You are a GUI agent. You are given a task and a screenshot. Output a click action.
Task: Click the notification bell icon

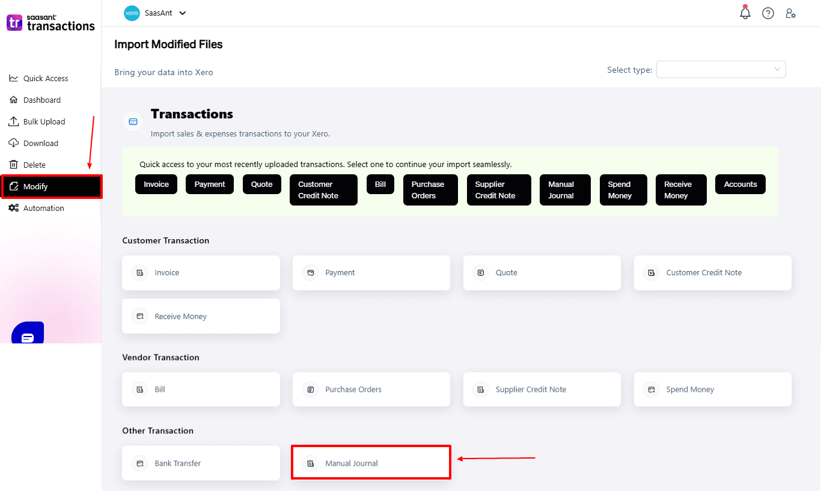click(745, 13)
